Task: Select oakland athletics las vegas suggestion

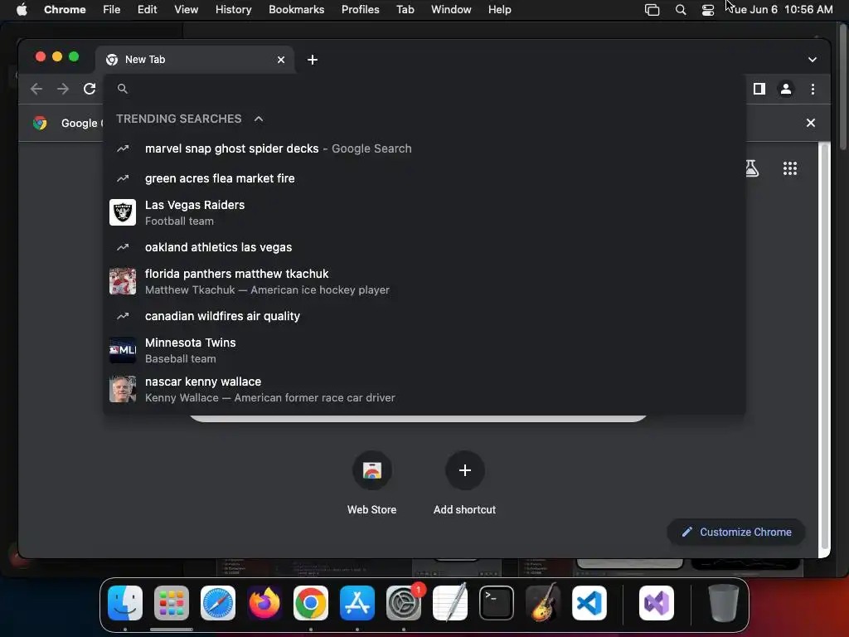Action: click(x=424, y=247)
